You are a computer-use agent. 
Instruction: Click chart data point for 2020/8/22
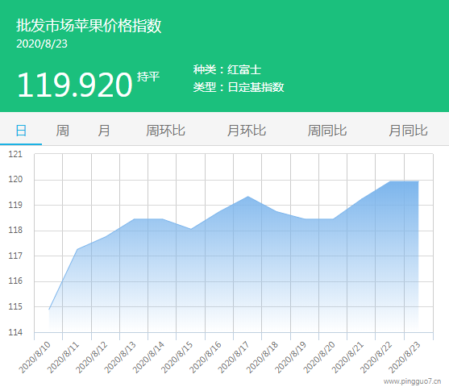click(x=390, y=181)
